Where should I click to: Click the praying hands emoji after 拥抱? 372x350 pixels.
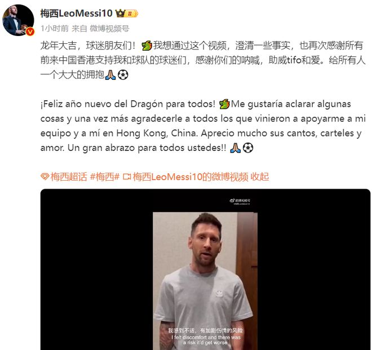pyautogui.click(x=110, y=75)
